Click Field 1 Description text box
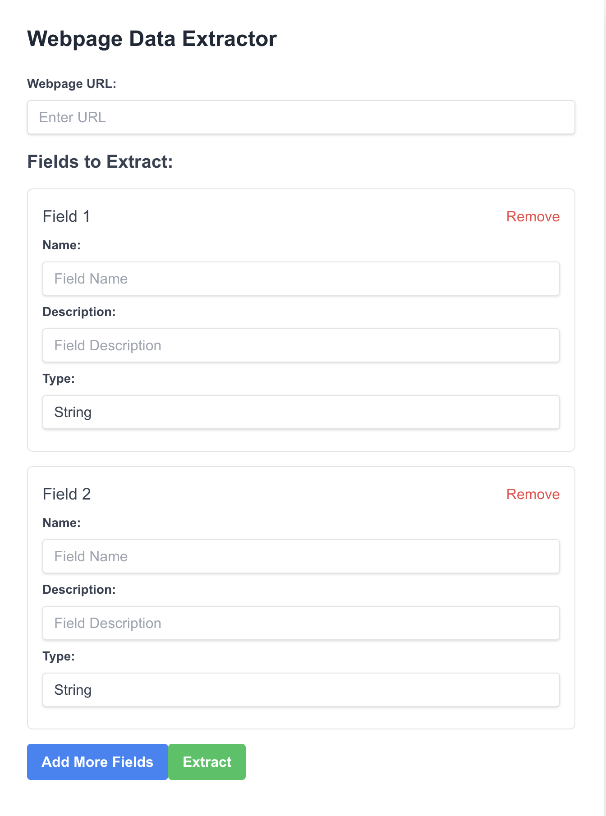606x816 pixels. (x=301, y=345)
